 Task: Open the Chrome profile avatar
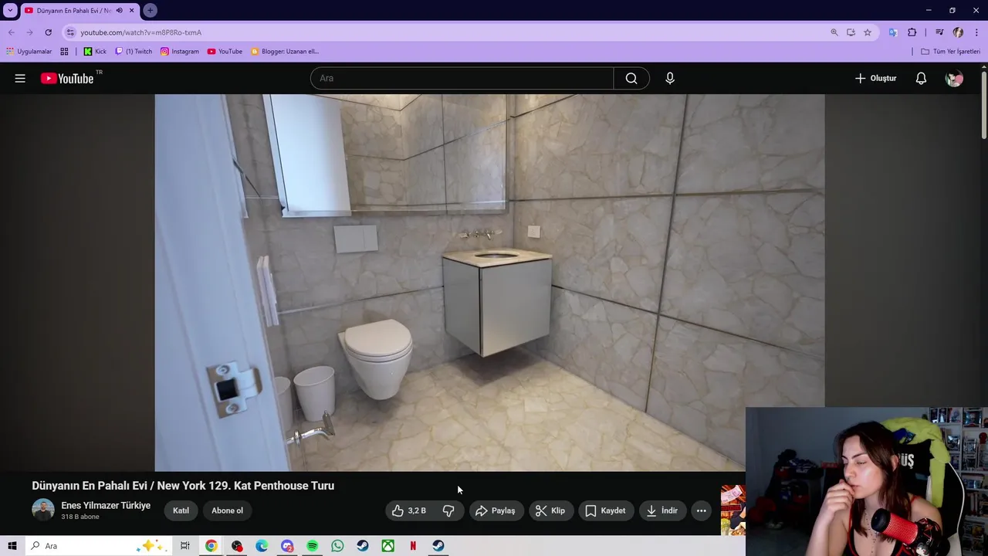(958, 32)
